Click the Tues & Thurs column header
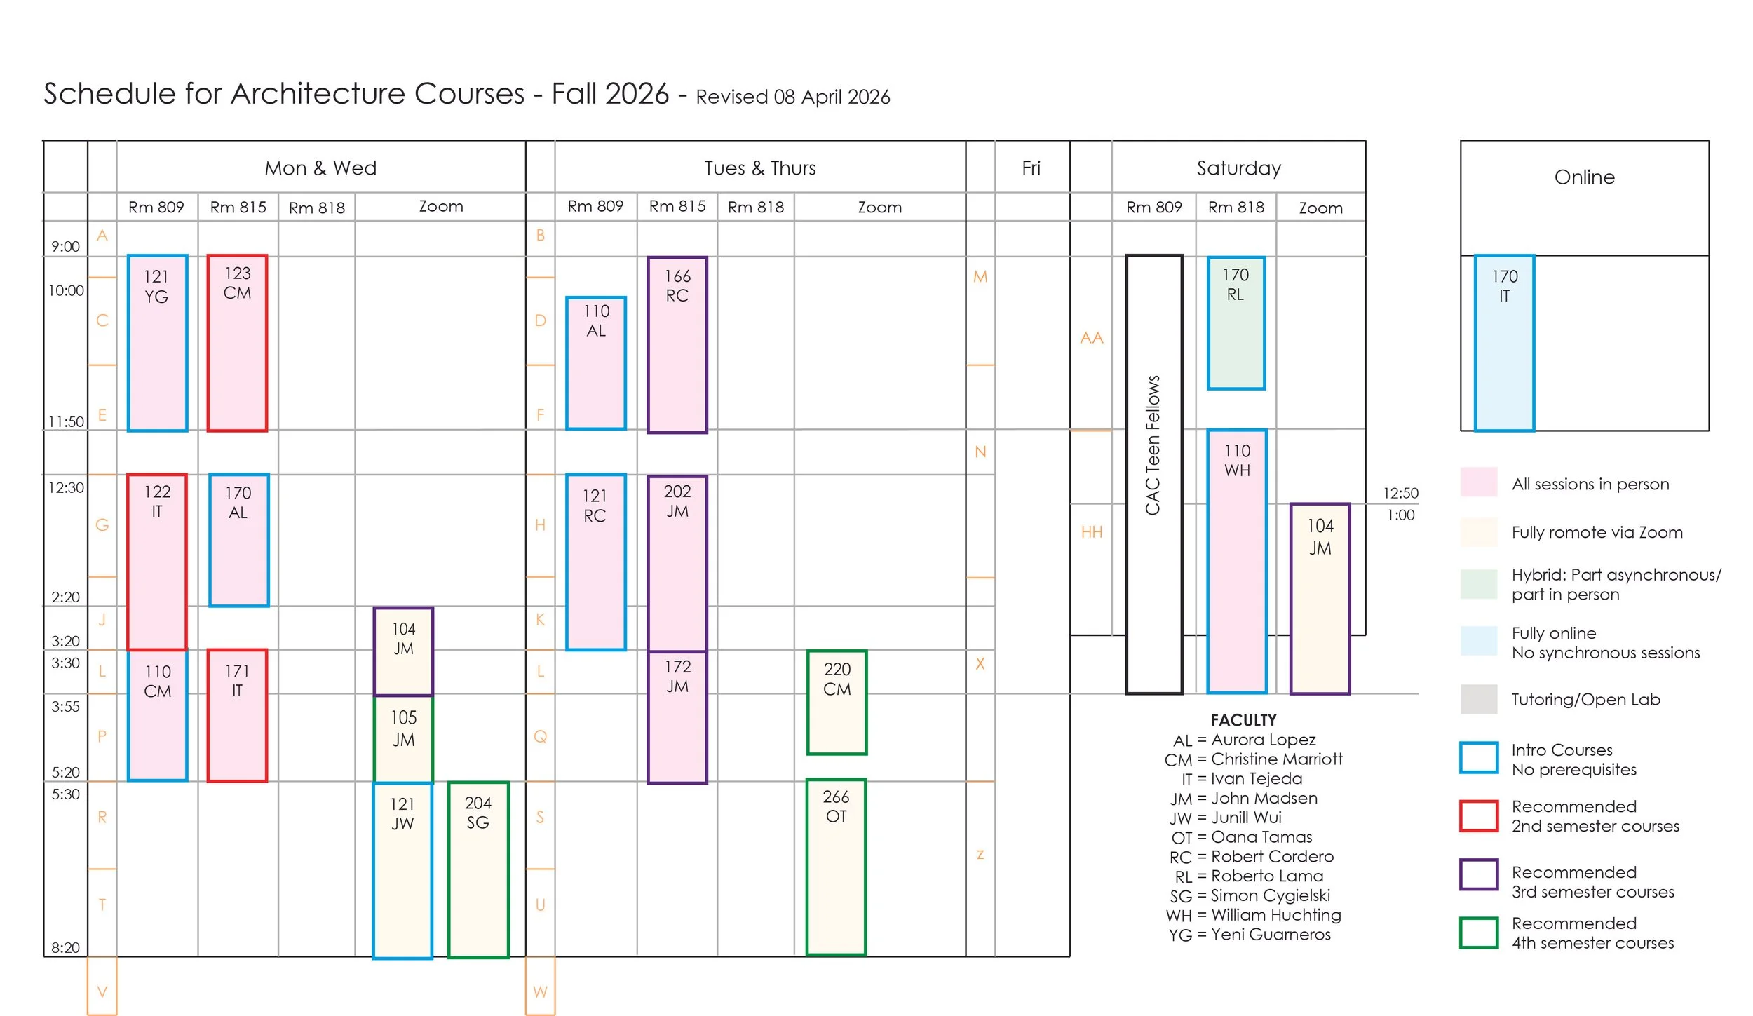 pyautogui.click(x=760, y=168)
